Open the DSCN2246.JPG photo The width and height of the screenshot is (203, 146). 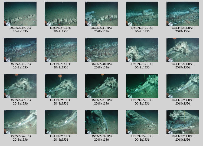pos(101,50)
